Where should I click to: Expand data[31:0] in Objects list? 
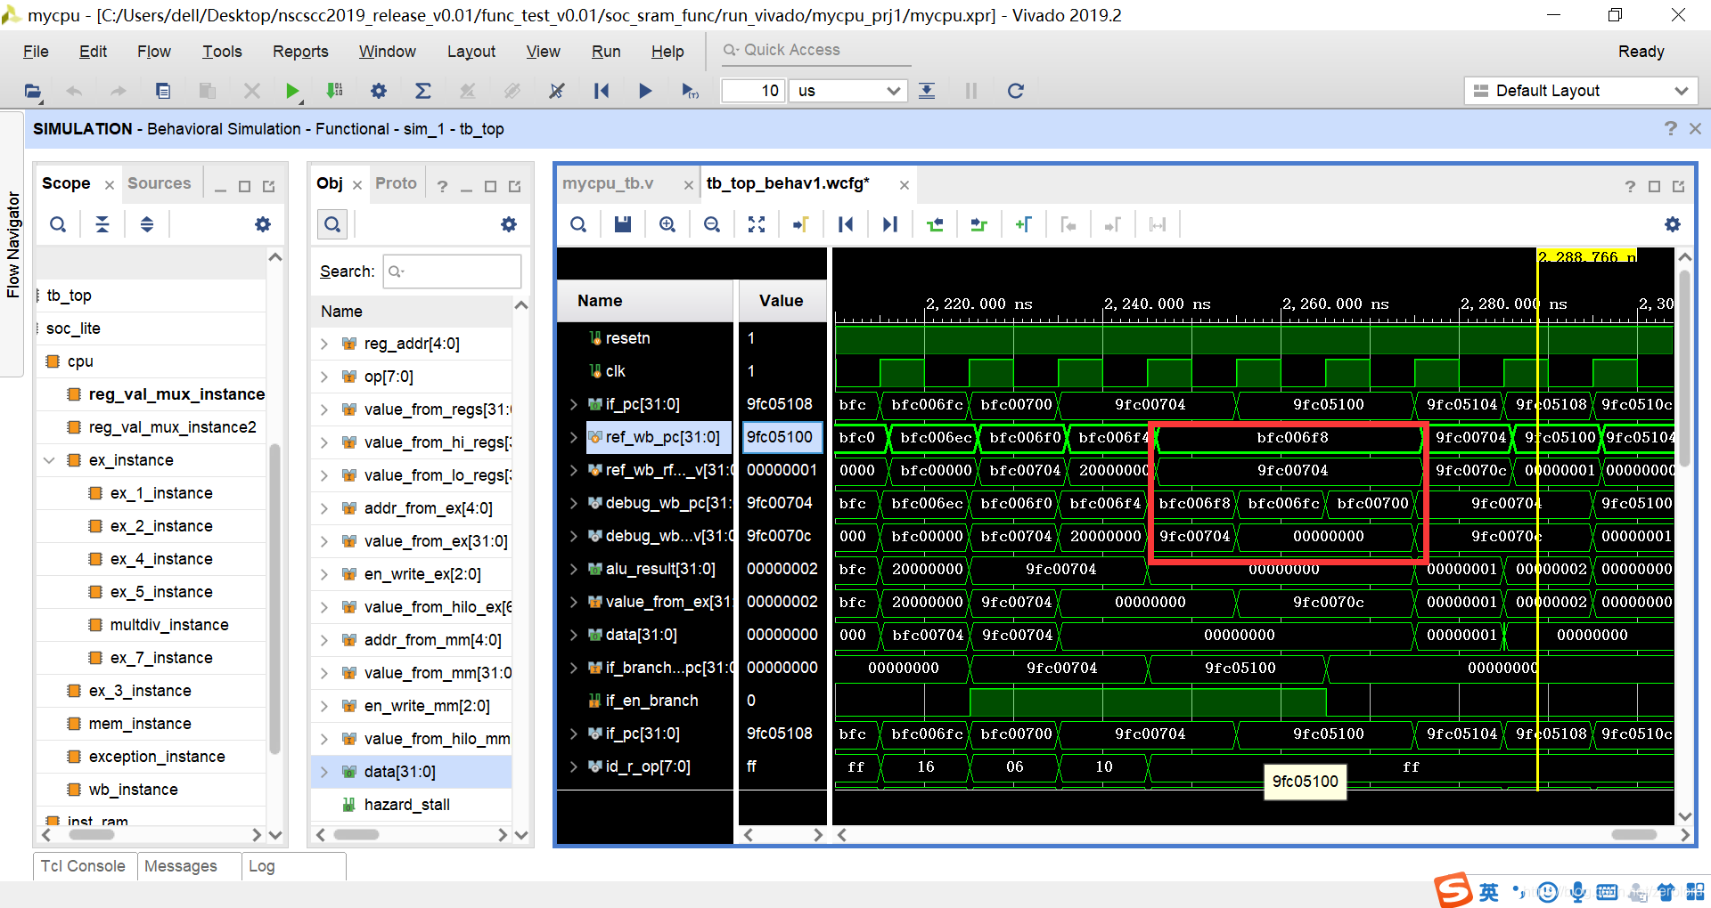(x=324, y=772)
